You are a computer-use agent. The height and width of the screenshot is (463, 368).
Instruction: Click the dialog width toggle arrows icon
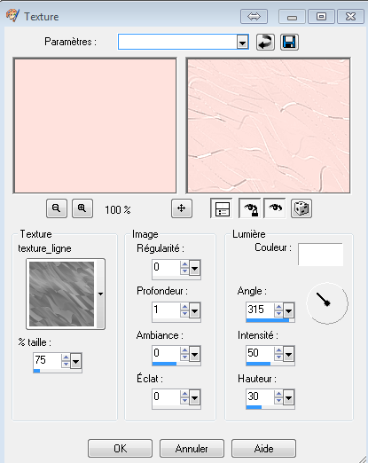pos(254,16)
